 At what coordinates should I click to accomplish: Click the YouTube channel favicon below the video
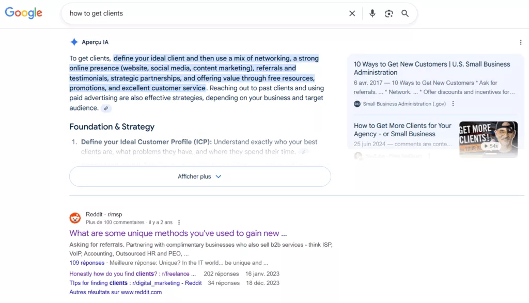tap(359, 156)
